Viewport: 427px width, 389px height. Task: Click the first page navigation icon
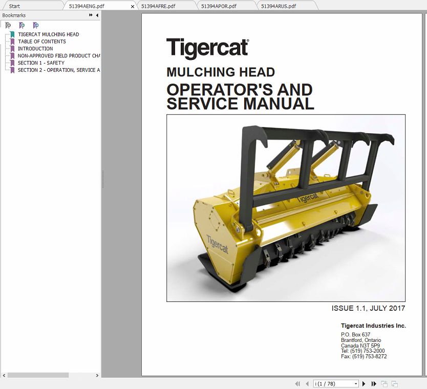pos(297,383)
